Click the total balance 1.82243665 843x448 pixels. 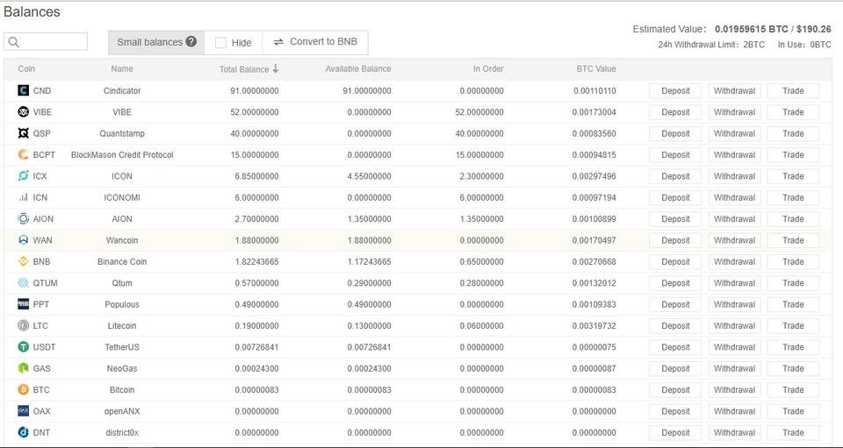click(x=256, y=262)
